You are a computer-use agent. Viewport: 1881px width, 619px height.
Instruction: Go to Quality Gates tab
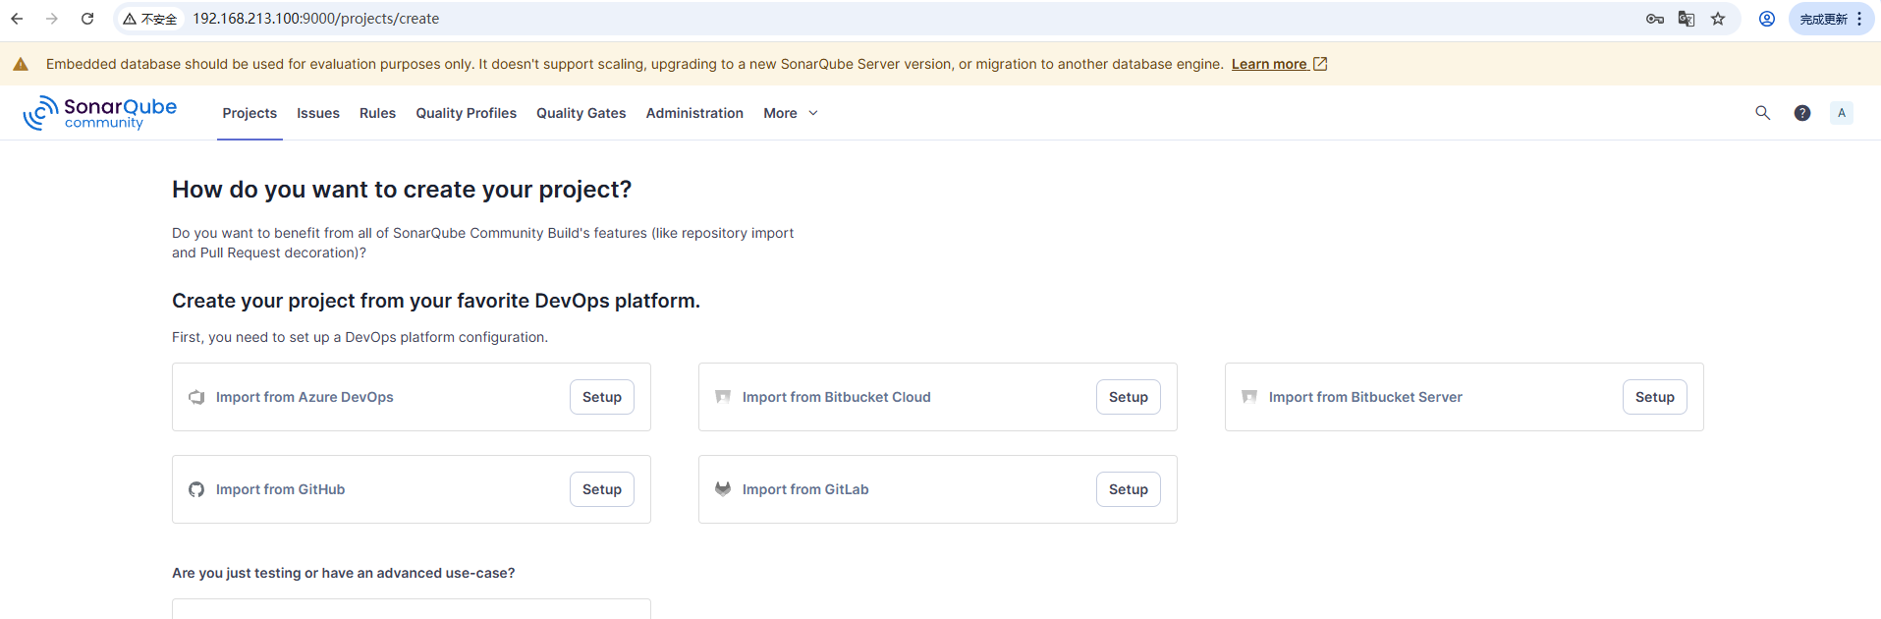[x=581, y=113]
